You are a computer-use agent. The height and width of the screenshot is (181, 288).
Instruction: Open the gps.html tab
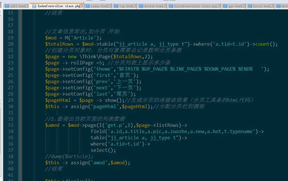234,6
